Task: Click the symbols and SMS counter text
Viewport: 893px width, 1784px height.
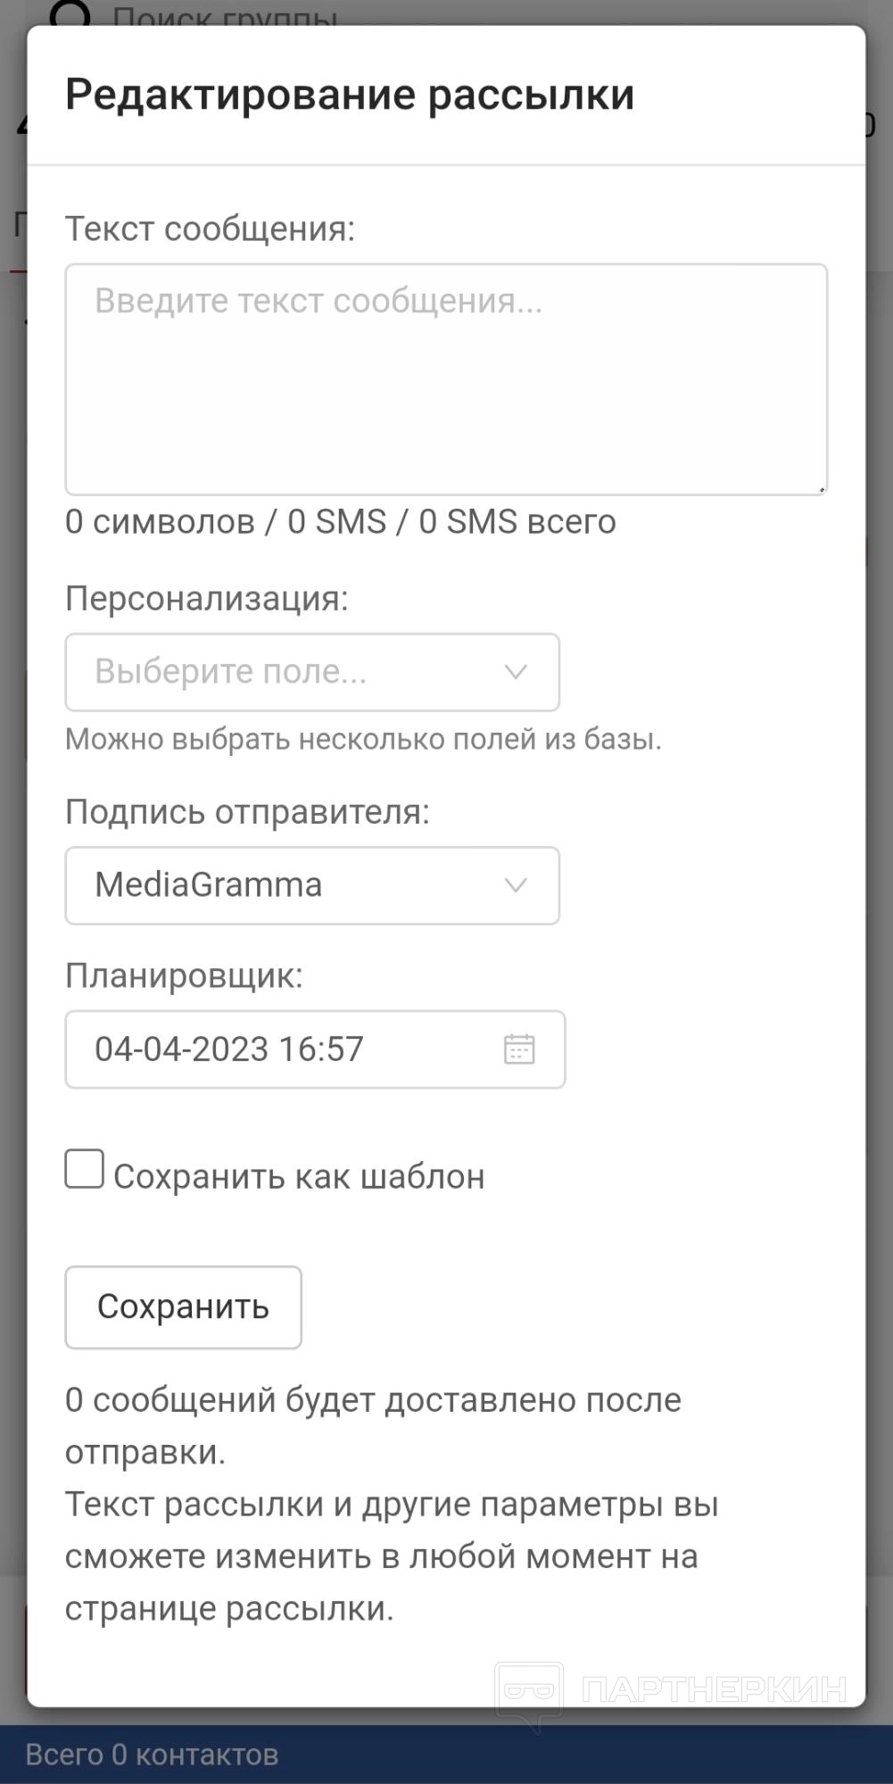Action: (340, 522)
